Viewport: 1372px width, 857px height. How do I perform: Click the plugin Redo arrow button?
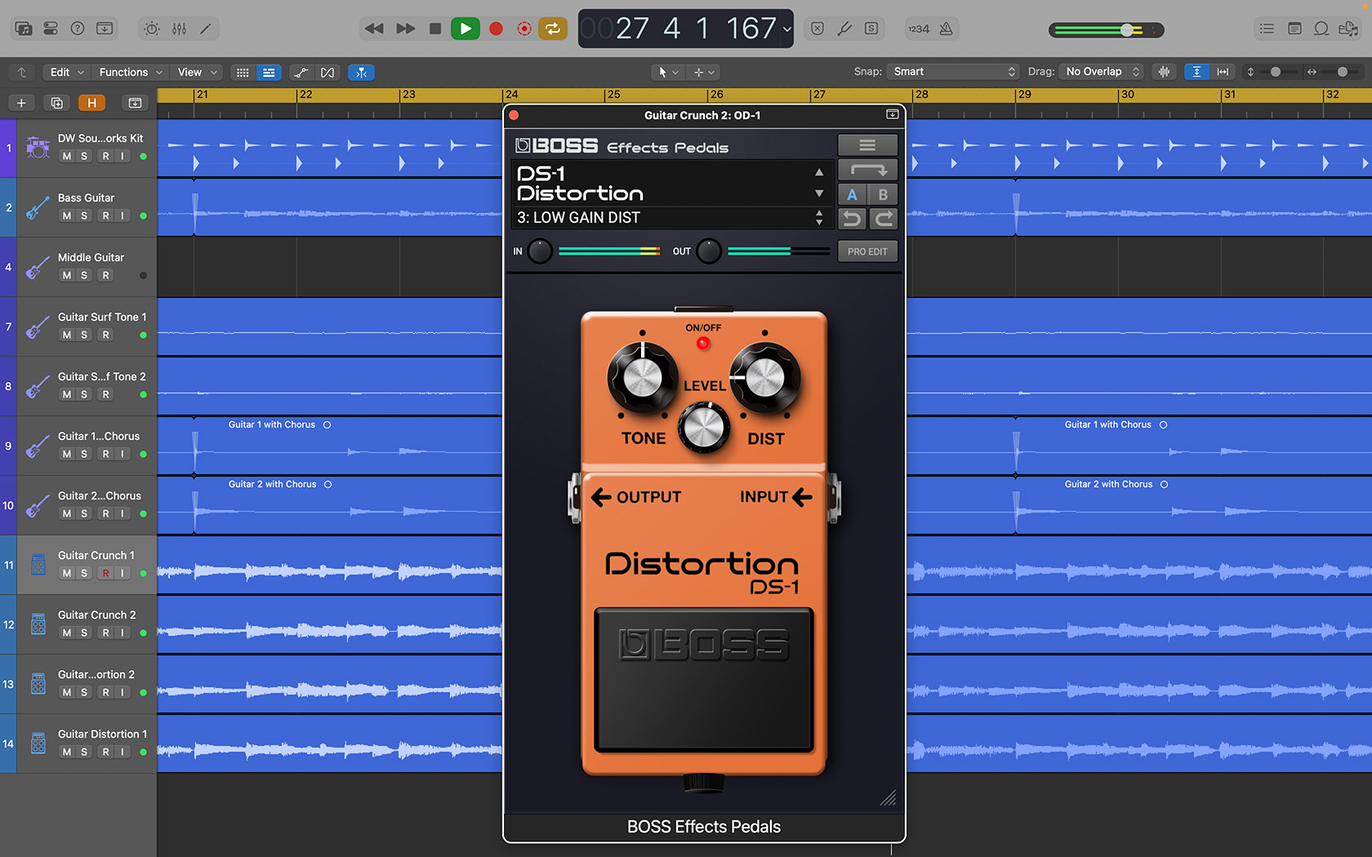tap(883, 219)
